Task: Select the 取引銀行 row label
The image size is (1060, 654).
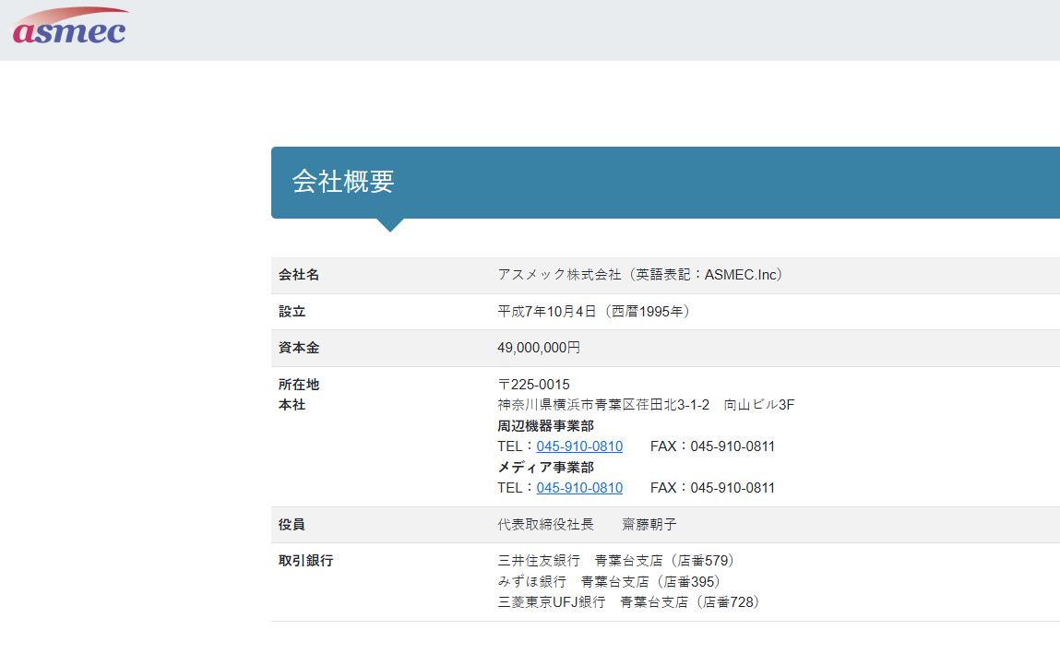Action: pos(305,561)
